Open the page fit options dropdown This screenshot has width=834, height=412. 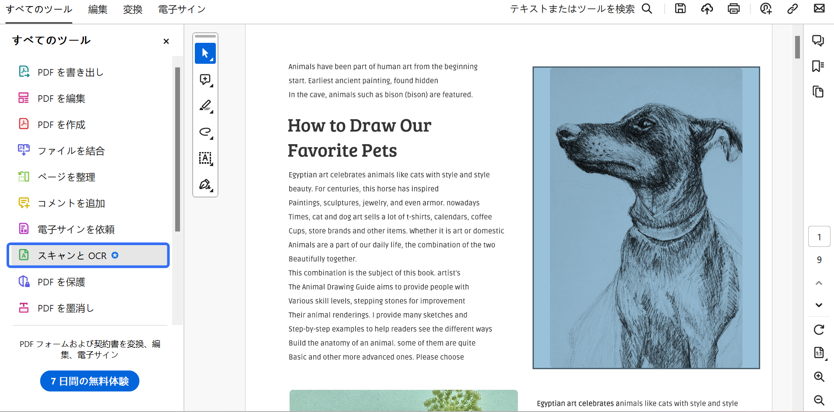tap(819, 353)
